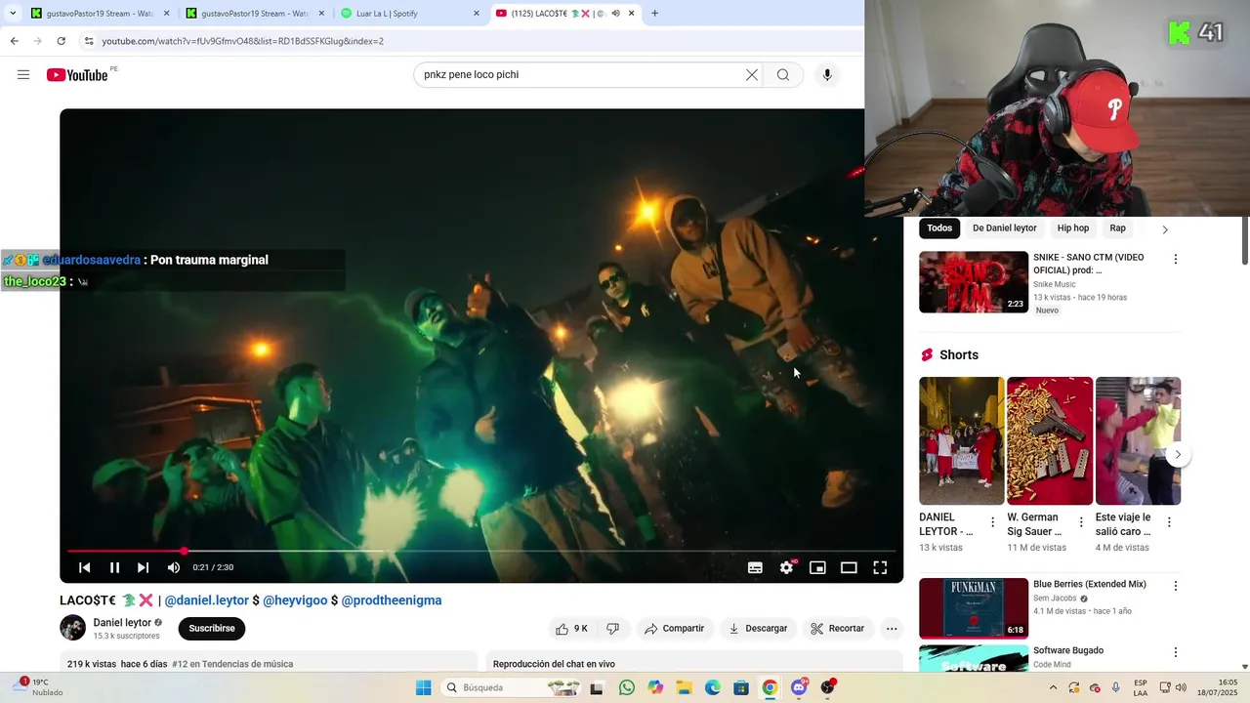Mute the video player volume

point(173,567)
